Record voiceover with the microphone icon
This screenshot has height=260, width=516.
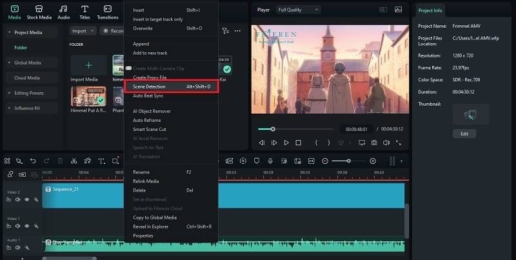(x=270, y=161)
